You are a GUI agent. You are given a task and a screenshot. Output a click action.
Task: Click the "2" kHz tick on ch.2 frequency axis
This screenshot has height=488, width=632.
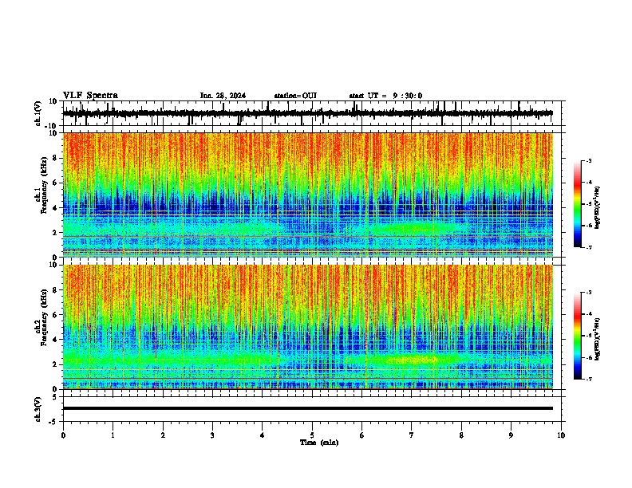click(x=55, y=364)
